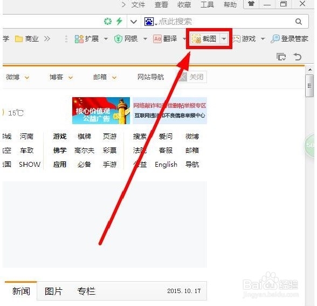
Task: Open the 河南 link
Action: pos(26,137)
